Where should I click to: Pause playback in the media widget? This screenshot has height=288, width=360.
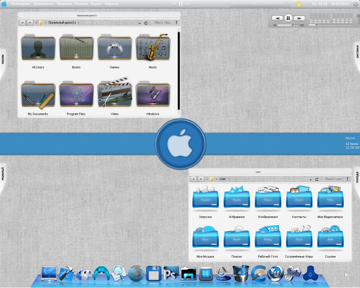[288, 18]
